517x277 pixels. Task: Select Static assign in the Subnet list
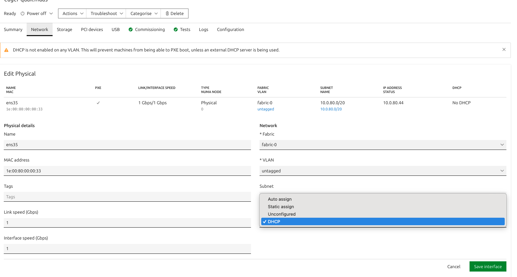(x=281, y=206)
